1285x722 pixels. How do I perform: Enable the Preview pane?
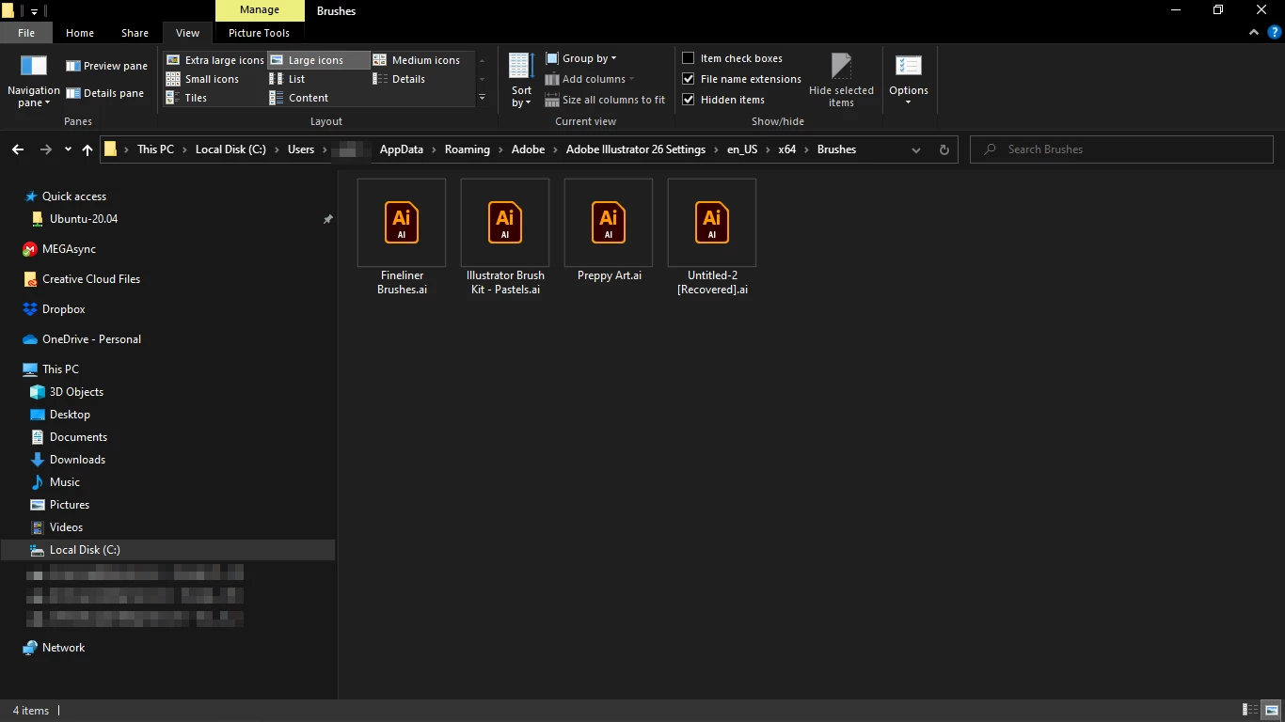point(106,66)
